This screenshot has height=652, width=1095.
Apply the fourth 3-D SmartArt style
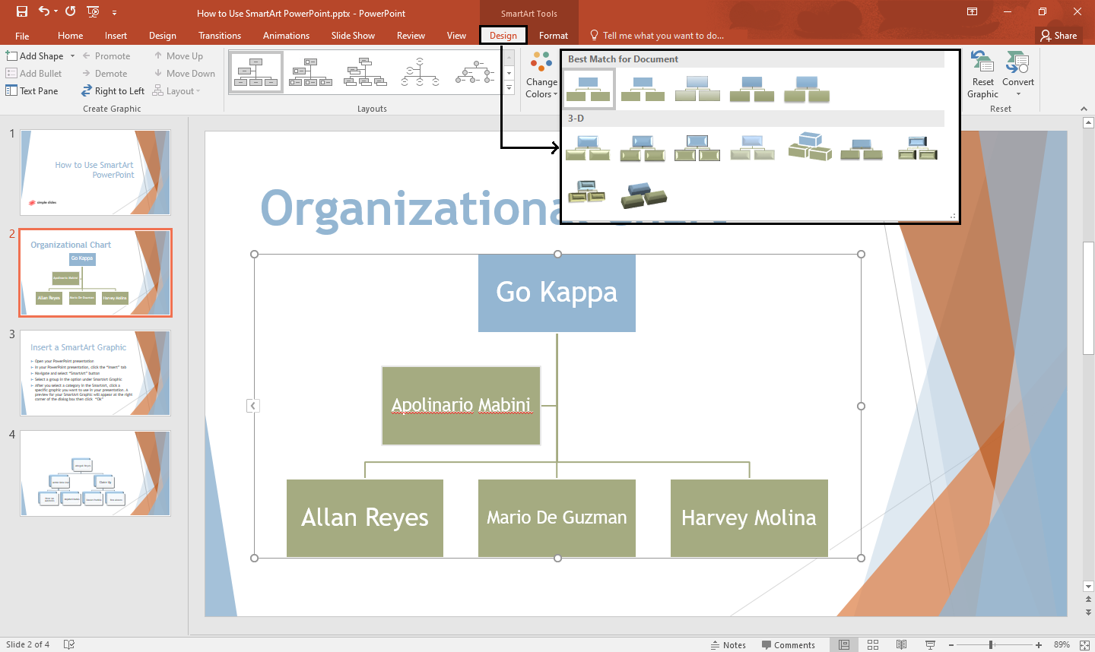752,148
